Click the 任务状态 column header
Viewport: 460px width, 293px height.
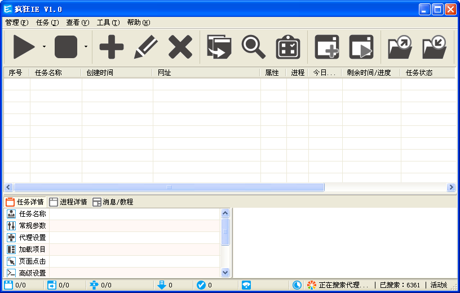pyautogui.click(x=428, y=73)
